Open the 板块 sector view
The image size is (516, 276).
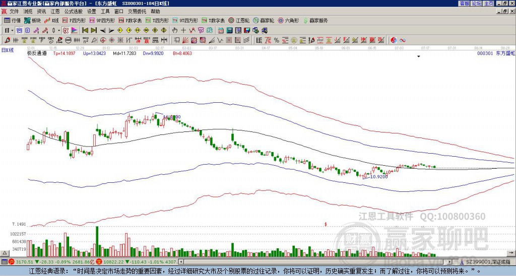33,20
